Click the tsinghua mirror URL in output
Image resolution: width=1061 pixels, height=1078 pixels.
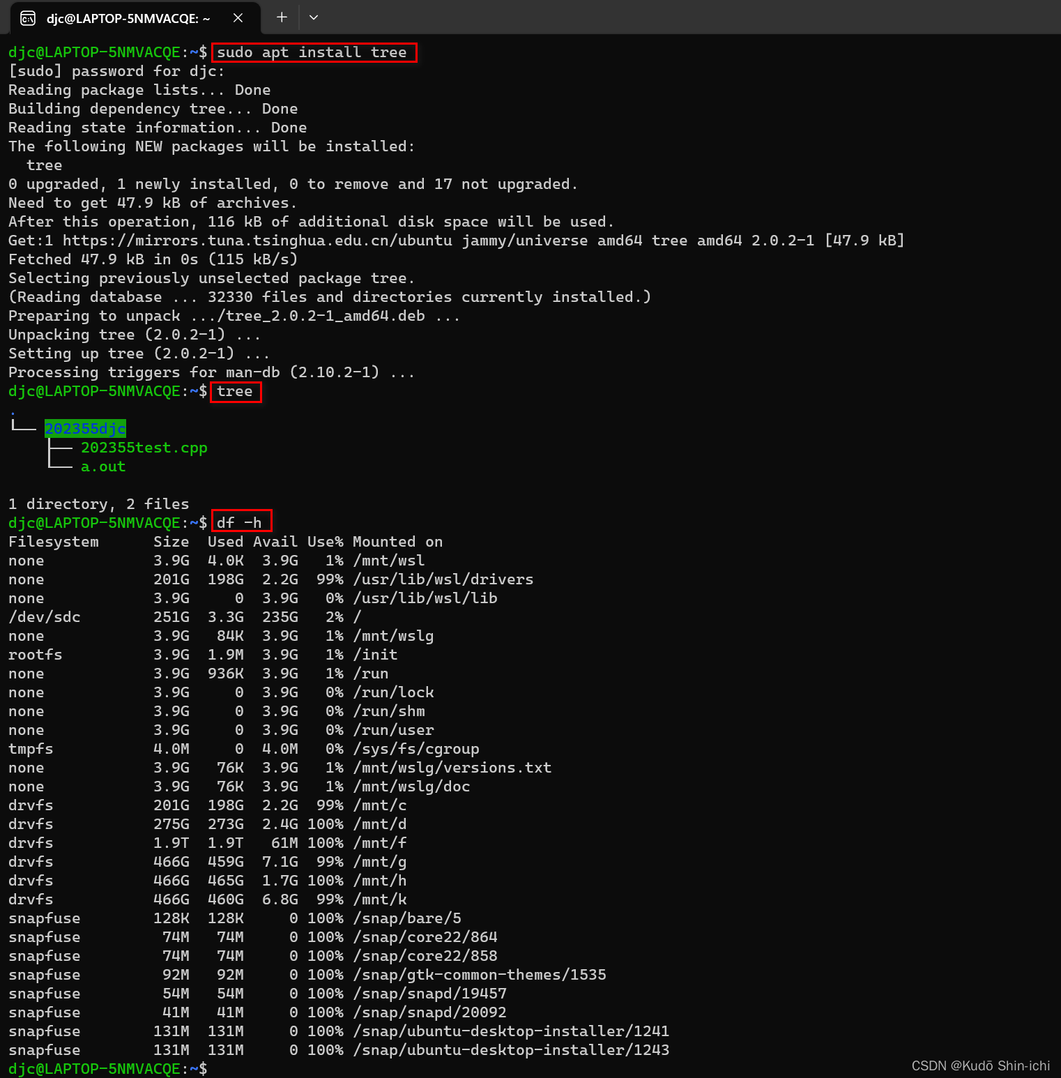[257, 241]
